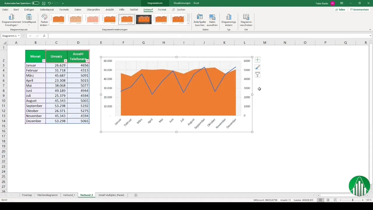Open the Einfügen tab
373x210 pixels.
29,10
